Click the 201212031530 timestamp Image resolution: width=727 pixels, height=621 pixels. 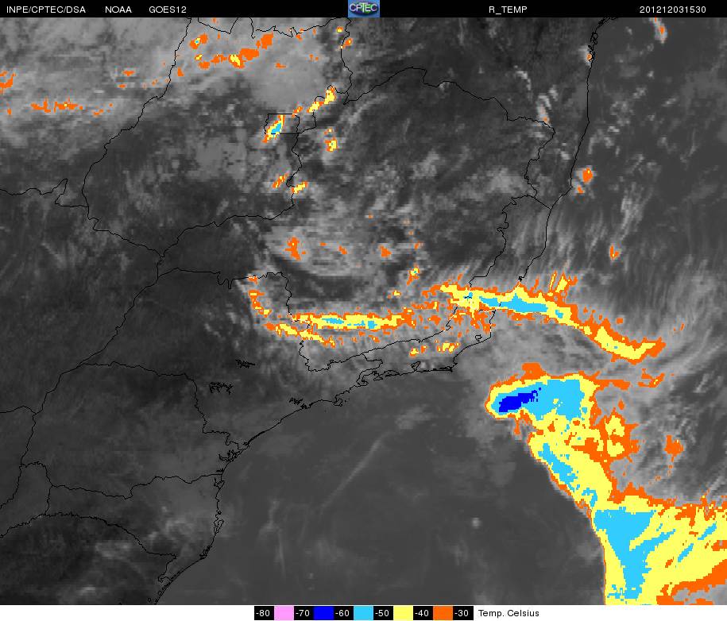point(673,10)
